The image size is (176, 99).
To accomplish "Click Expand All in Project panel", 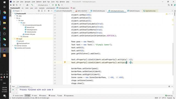I will [x=42, y=11].
